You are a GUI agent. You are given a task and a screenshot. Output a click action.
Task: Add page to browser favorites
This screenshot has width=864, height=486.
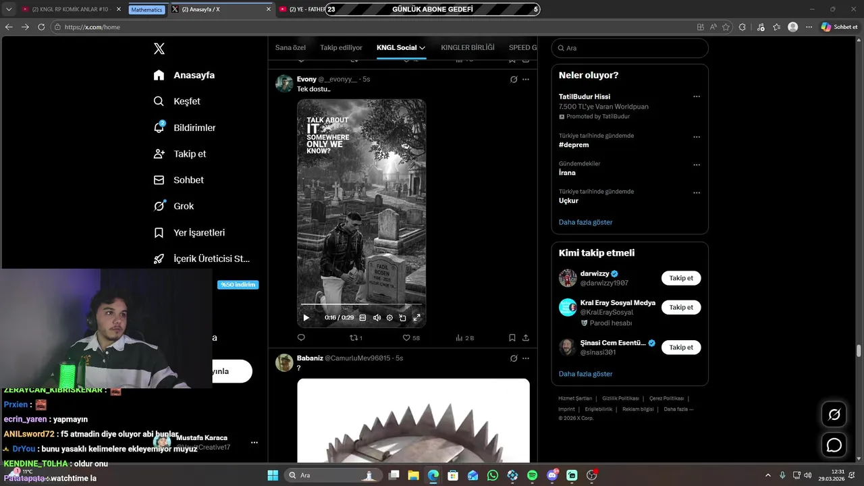click(x=726, y=27)
